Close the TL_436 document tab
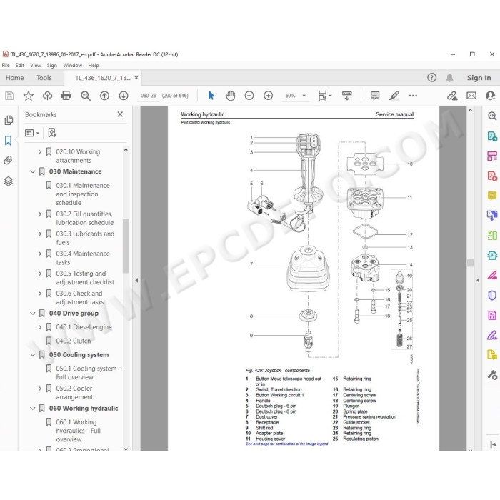The width and height of the screenshot is (500, 500). (x=136, y=78)
